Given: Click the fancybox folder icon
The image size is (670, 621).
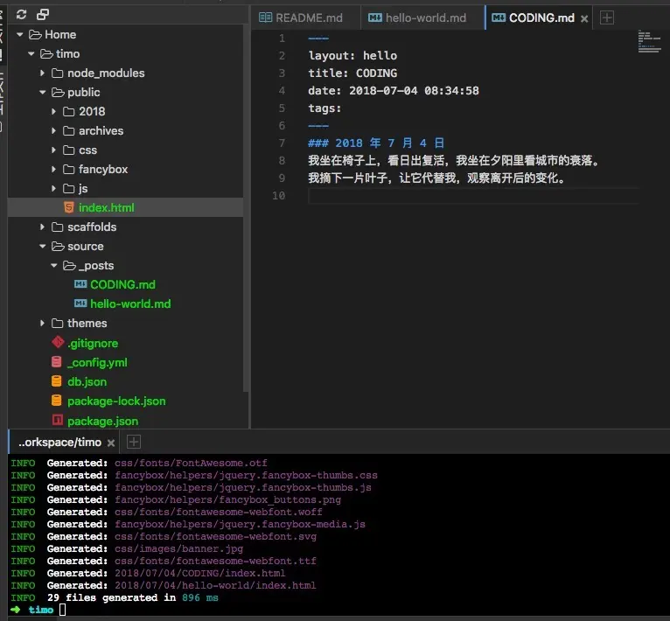Looking at the screenshot, I should pos(69,170).
